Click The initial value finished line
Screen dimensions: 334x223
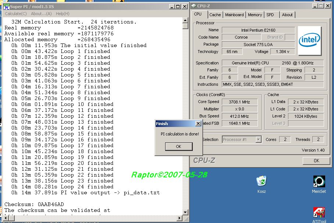(x=79, y=45)
